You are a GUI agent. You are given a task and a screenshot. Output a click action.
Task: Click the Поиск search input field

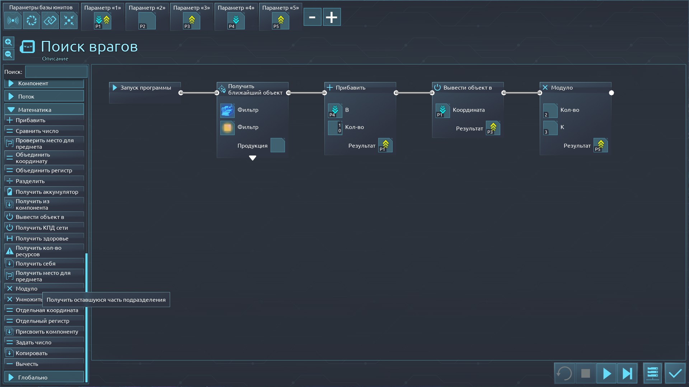(x=56, y=72)
